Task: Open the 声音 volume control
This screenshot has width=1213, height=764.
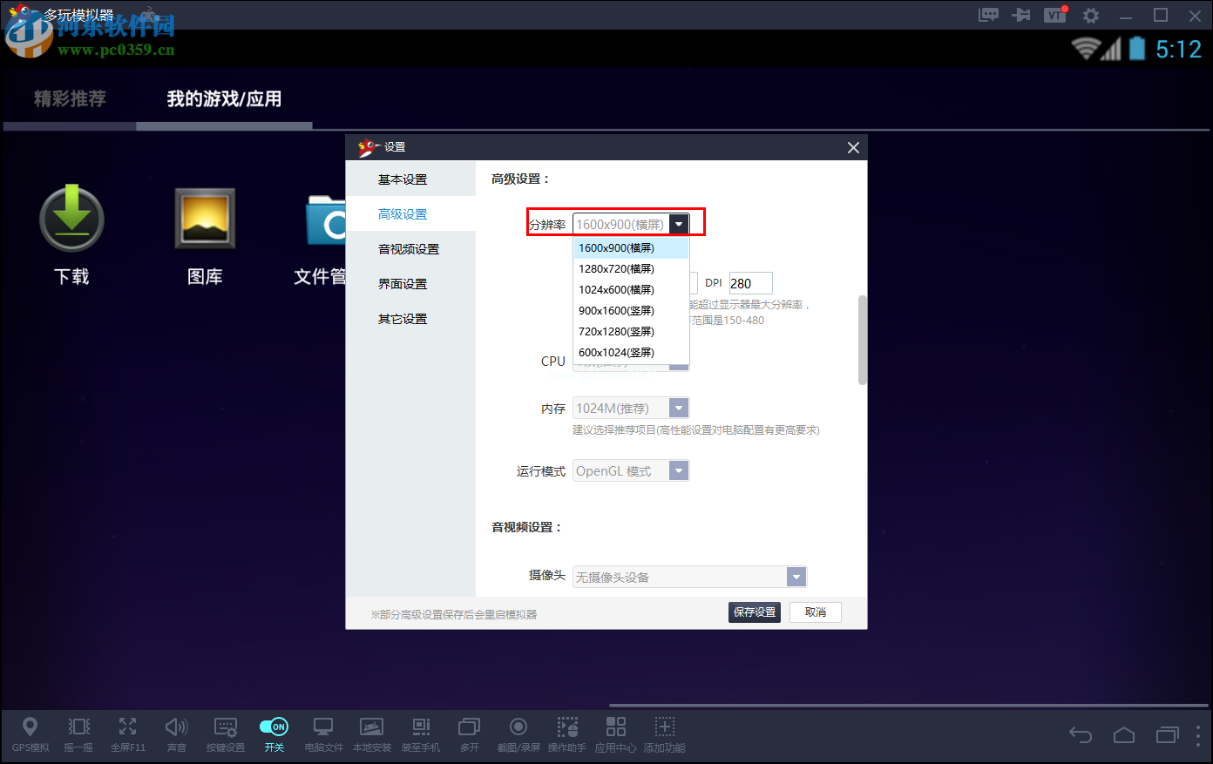Action: point(176,734)
